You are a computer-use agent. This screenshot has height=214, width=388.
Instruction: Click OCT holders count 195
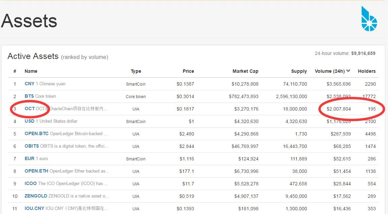372,109
